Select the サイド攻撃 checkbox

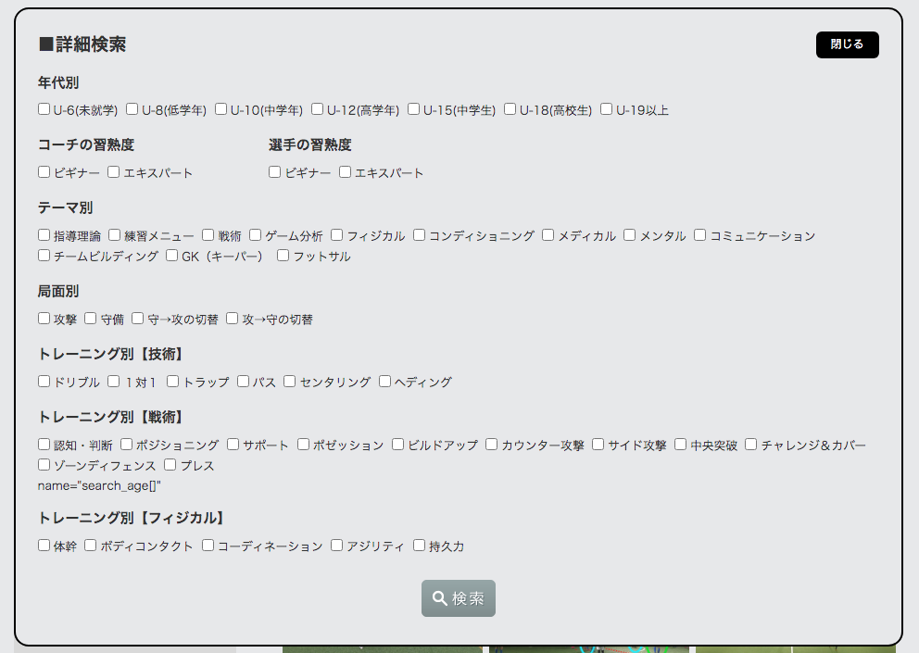click(x=598, y=445)
